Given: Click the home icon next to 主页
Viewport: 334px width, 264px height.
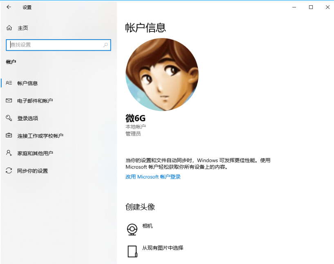Looking at the screenshot, I should [9, 28].
